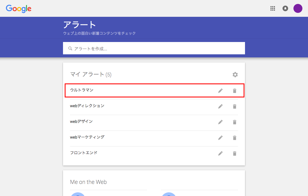
Task: Edit the webマーケティング alert
Action: tap(220, 138)
